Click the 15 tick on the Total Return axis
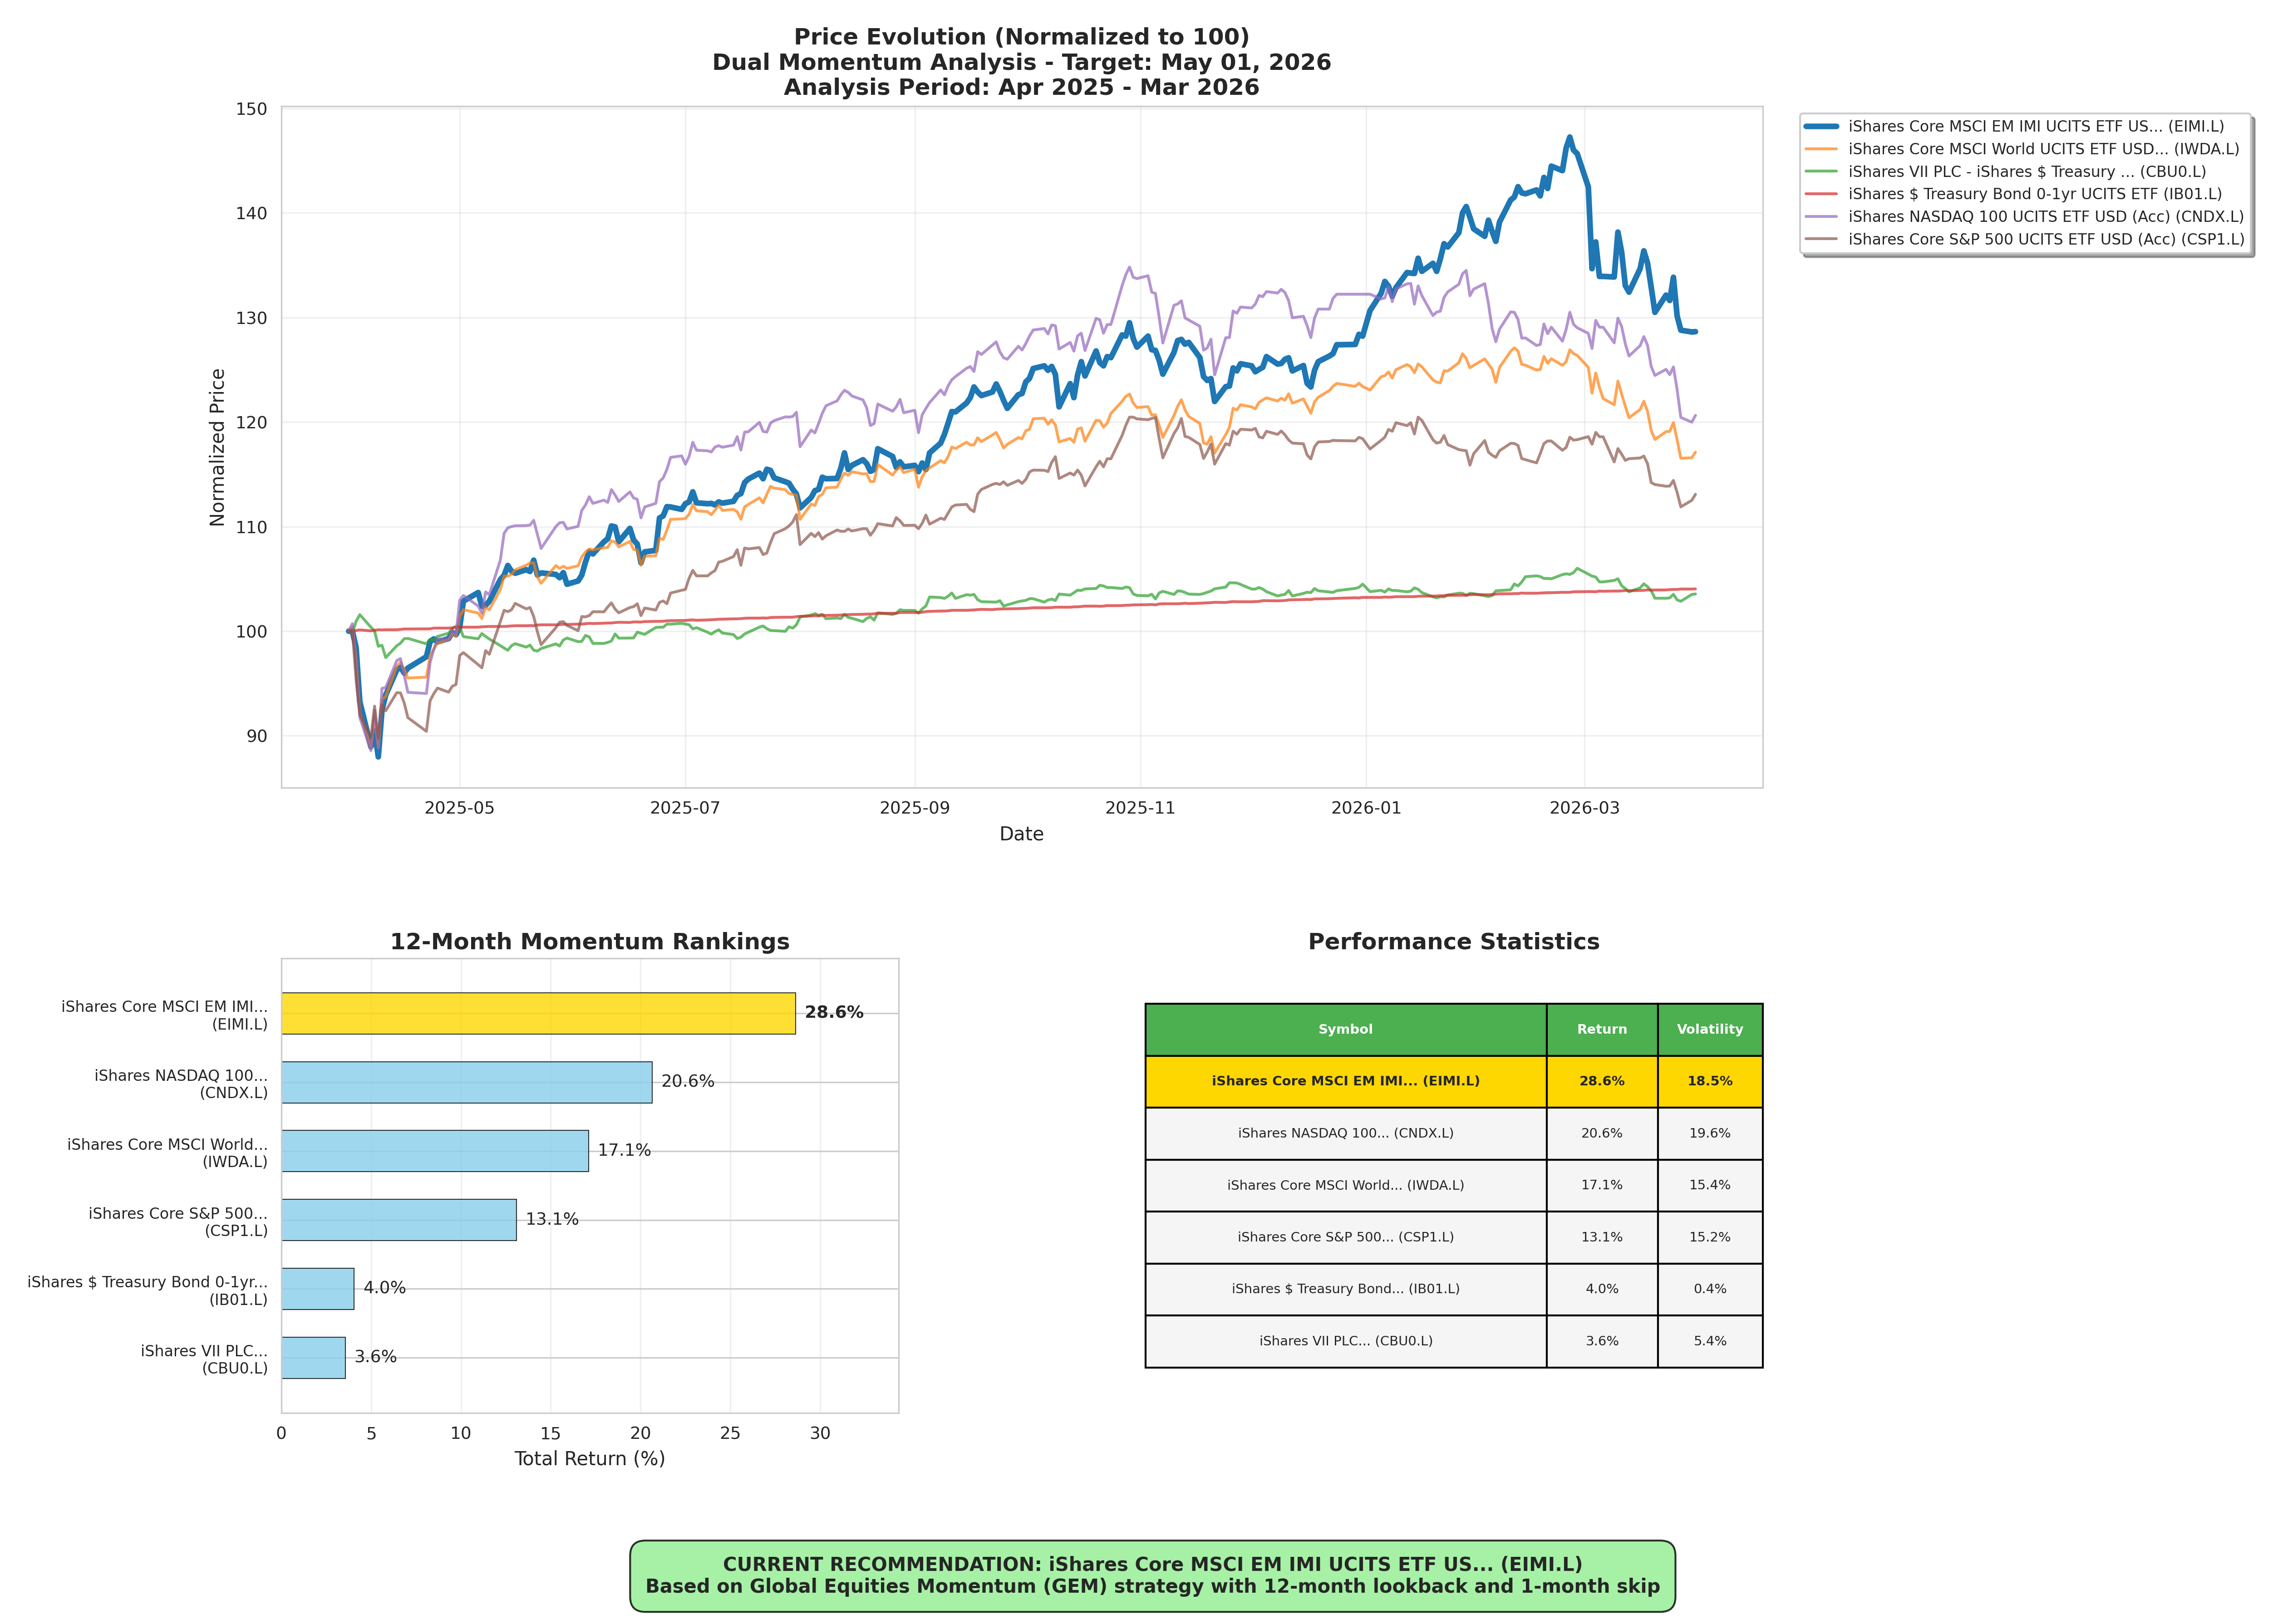 (550, 1433)
